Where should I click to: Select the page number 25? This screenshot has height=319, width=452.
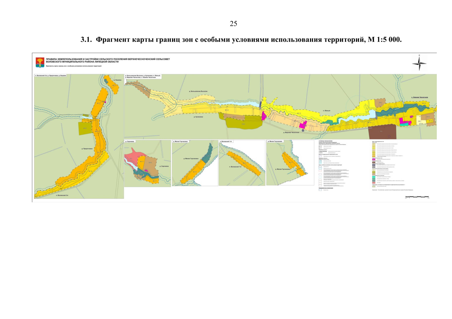pyautogui.click(x=233, y=24)
